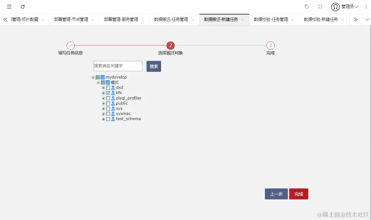Click the 搜索 button
This screenshot has height=220, width=371.
point(154,66)
